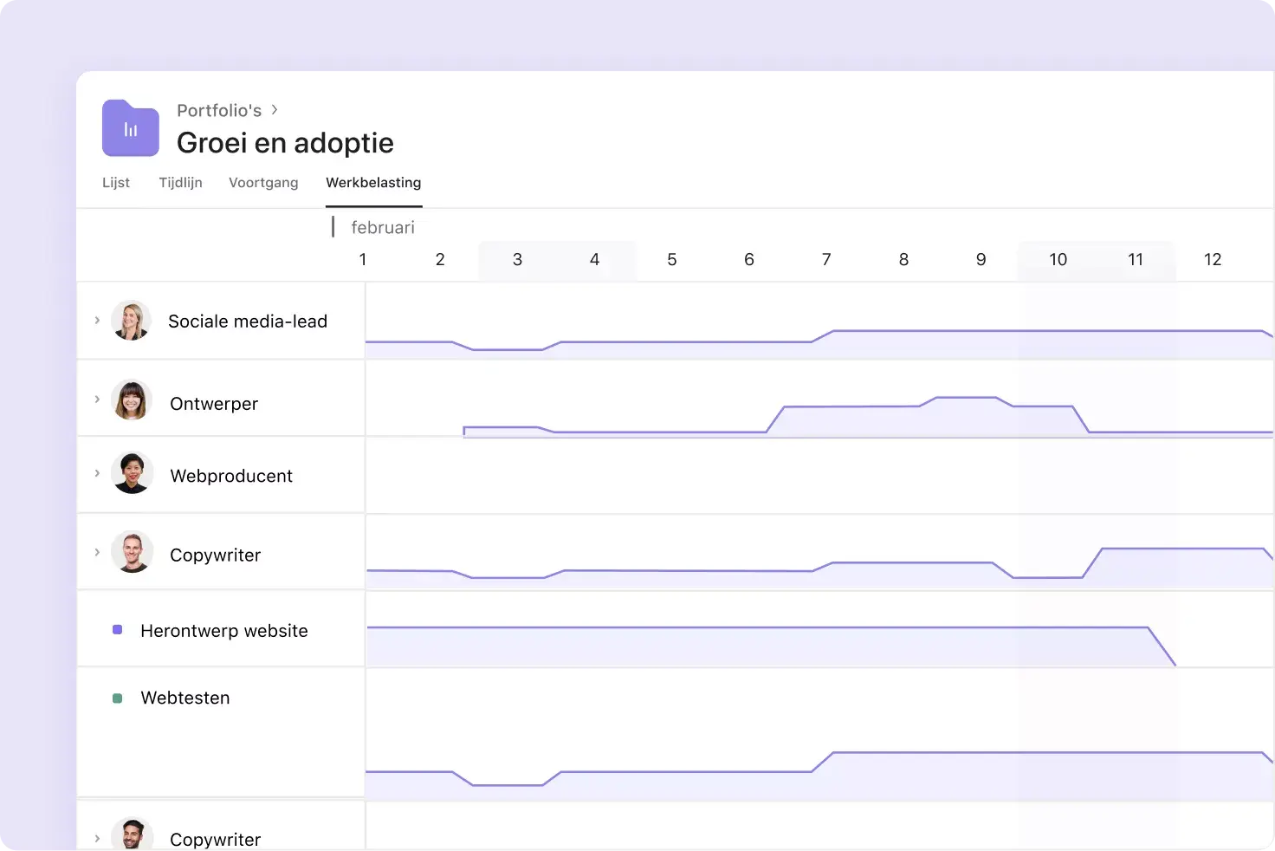
Task: Go to the Voortgang tab
Action: tap(263, 183)
